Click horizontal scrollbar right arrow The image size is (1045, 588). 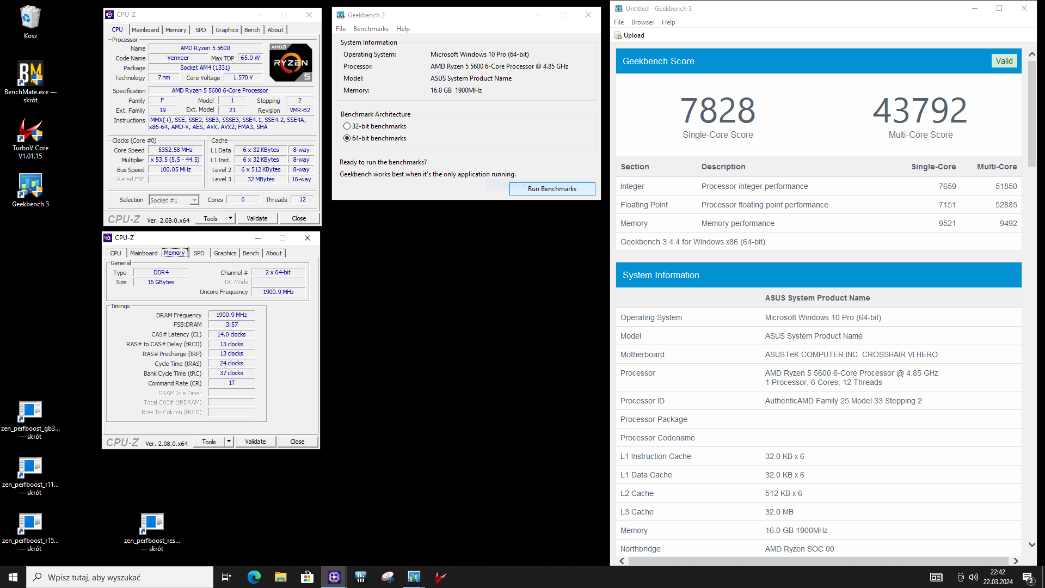pyautogui.click(x=1016, y=561)
